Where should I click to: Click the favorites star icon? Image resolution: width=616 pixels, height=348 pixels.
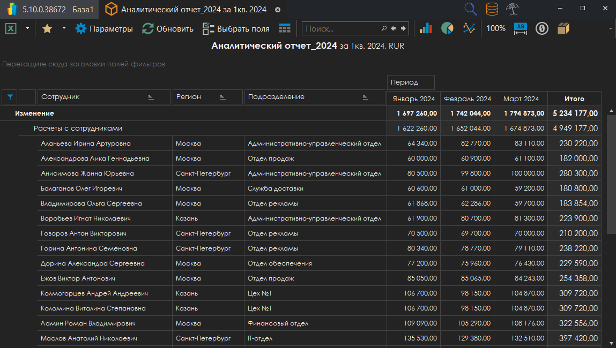(x=47, y=28)
